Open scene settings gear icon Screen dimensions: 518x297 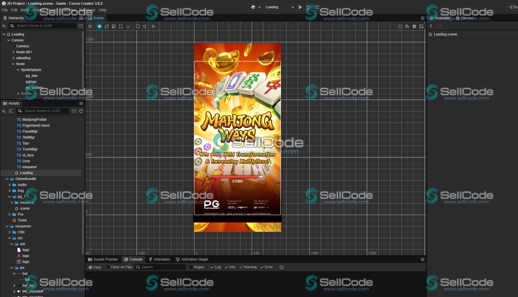[414, 26]
